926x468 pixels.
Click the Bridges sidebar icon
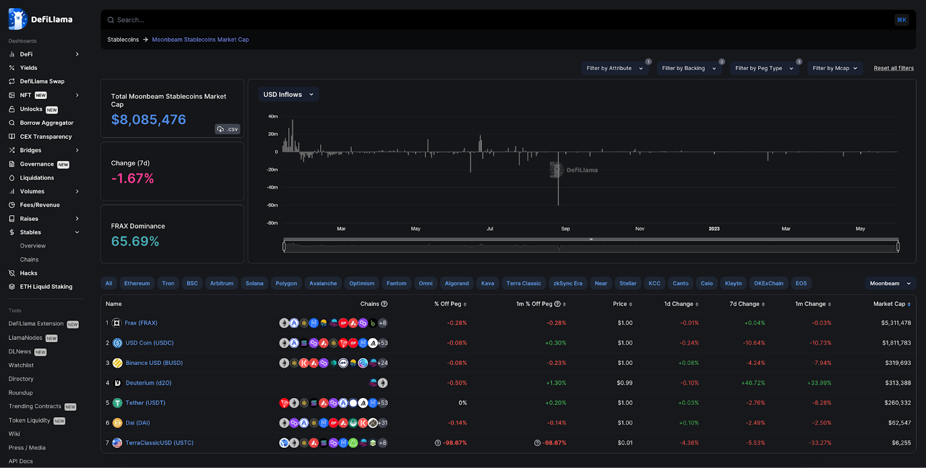12,150
